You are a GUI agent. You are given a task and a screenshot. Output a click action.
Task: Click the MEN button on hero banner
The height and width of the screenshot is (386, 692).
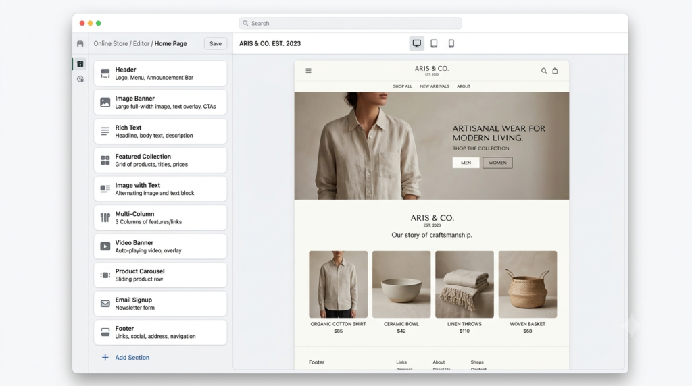point(466,163)
